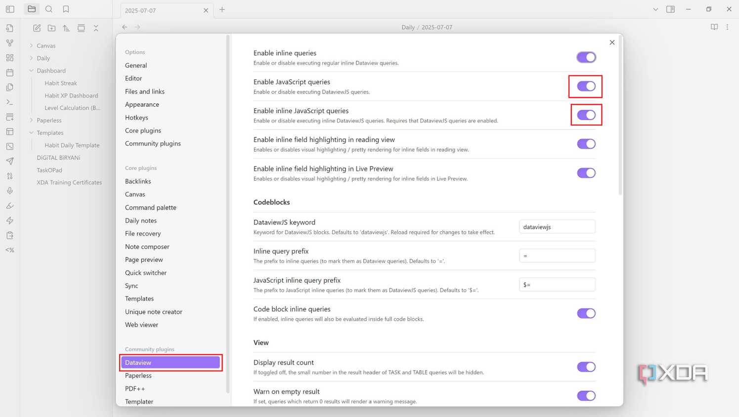
Task: Close the 2025-07-07 tab
Action: tap(206, 10)
